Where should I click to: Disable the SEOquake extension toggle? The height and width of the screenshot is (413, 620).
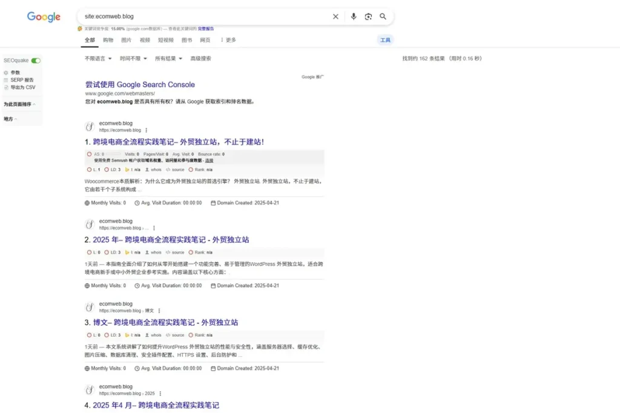click(36, 60)
